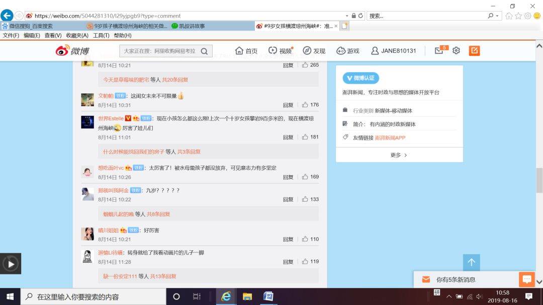Open Weibo settings gear icon
This screenshot has width=543, height=305.
[457, 51]
